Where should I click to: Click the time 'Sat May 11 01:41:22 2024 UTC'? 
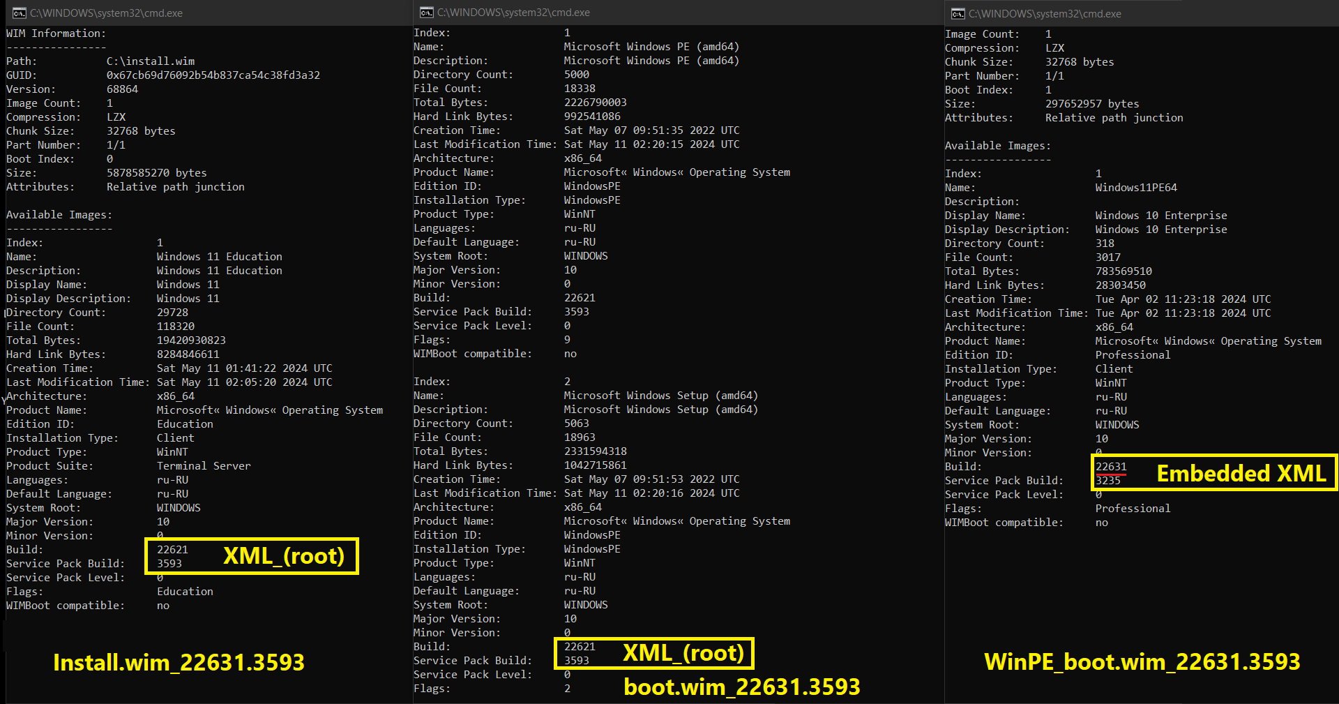coord(245,368)
